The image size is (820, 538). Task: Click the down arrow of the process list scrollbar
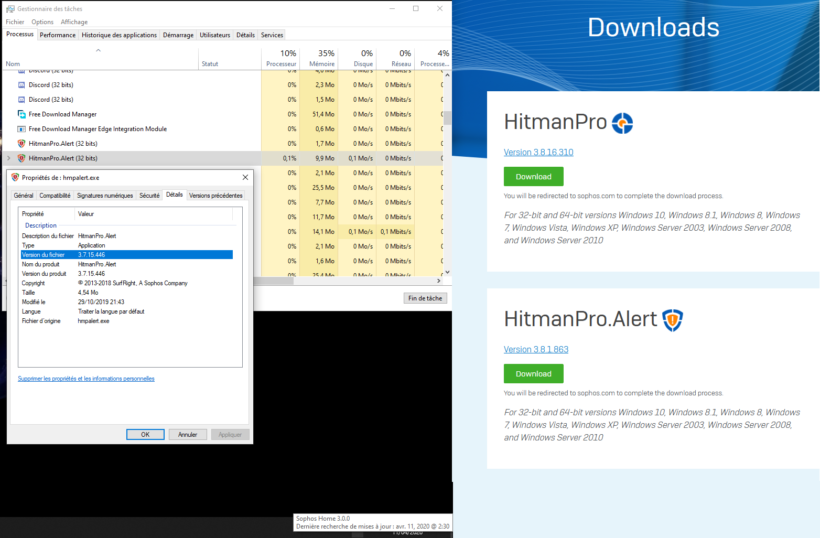click(447, 272)
